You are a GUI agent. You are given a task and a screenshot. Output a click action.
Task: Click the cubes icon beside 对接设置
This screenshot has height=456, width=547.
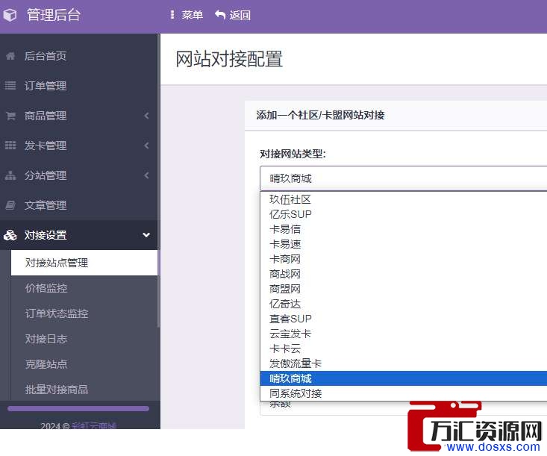pos(10,235)
